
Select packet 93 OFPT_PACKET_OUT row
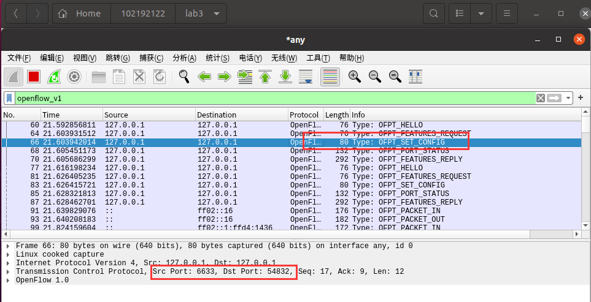(292, 219)
